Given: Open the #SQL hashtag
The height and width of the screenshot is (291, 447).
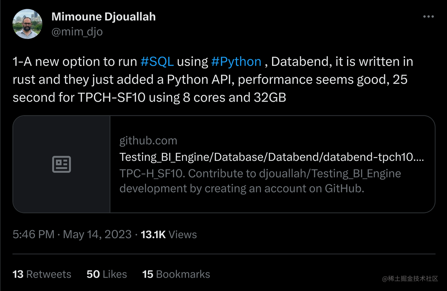Looking at the screenshot, I should click(x=157, y=62).
